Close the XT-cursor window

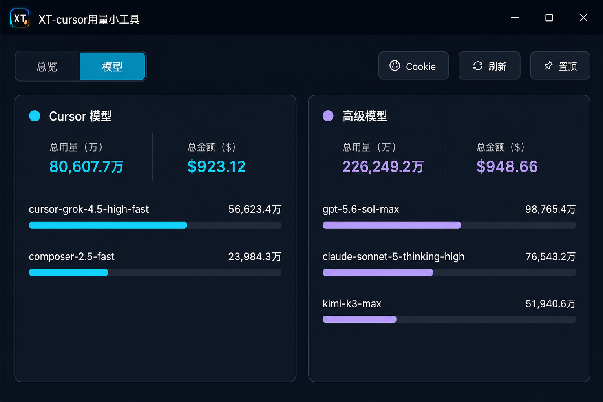583,18
